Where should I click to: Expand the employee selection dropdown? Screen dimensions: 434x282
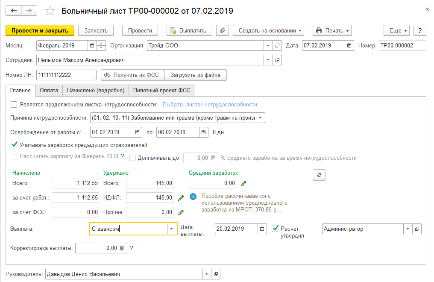(x=268, y=60)
